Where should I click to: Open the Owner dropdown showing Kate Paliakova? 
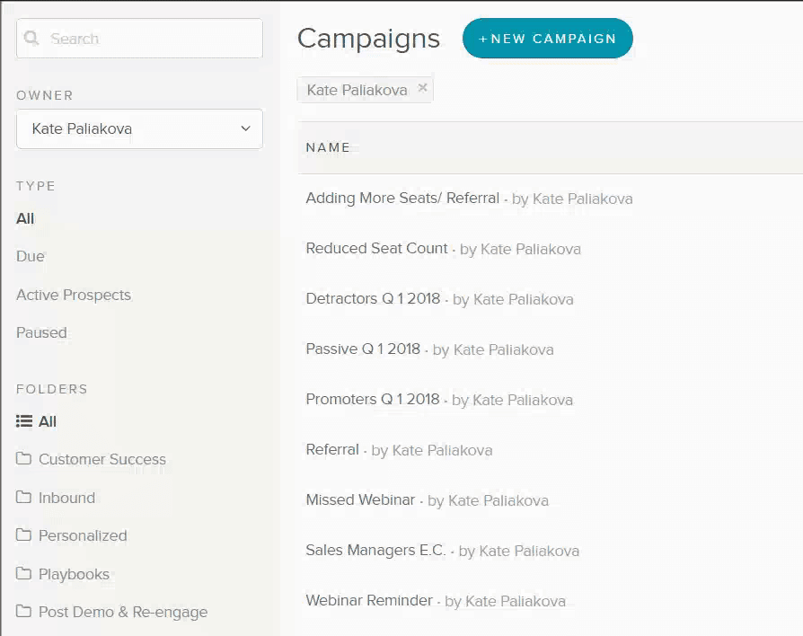139,128
